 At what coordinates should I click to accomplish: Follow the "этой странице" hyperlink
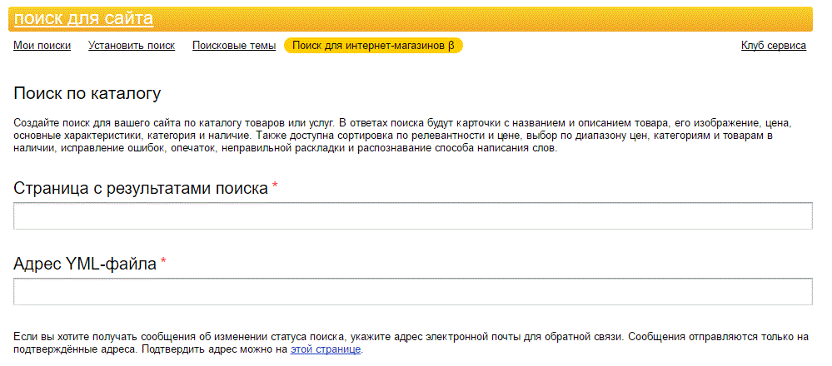tap(326, 349)
